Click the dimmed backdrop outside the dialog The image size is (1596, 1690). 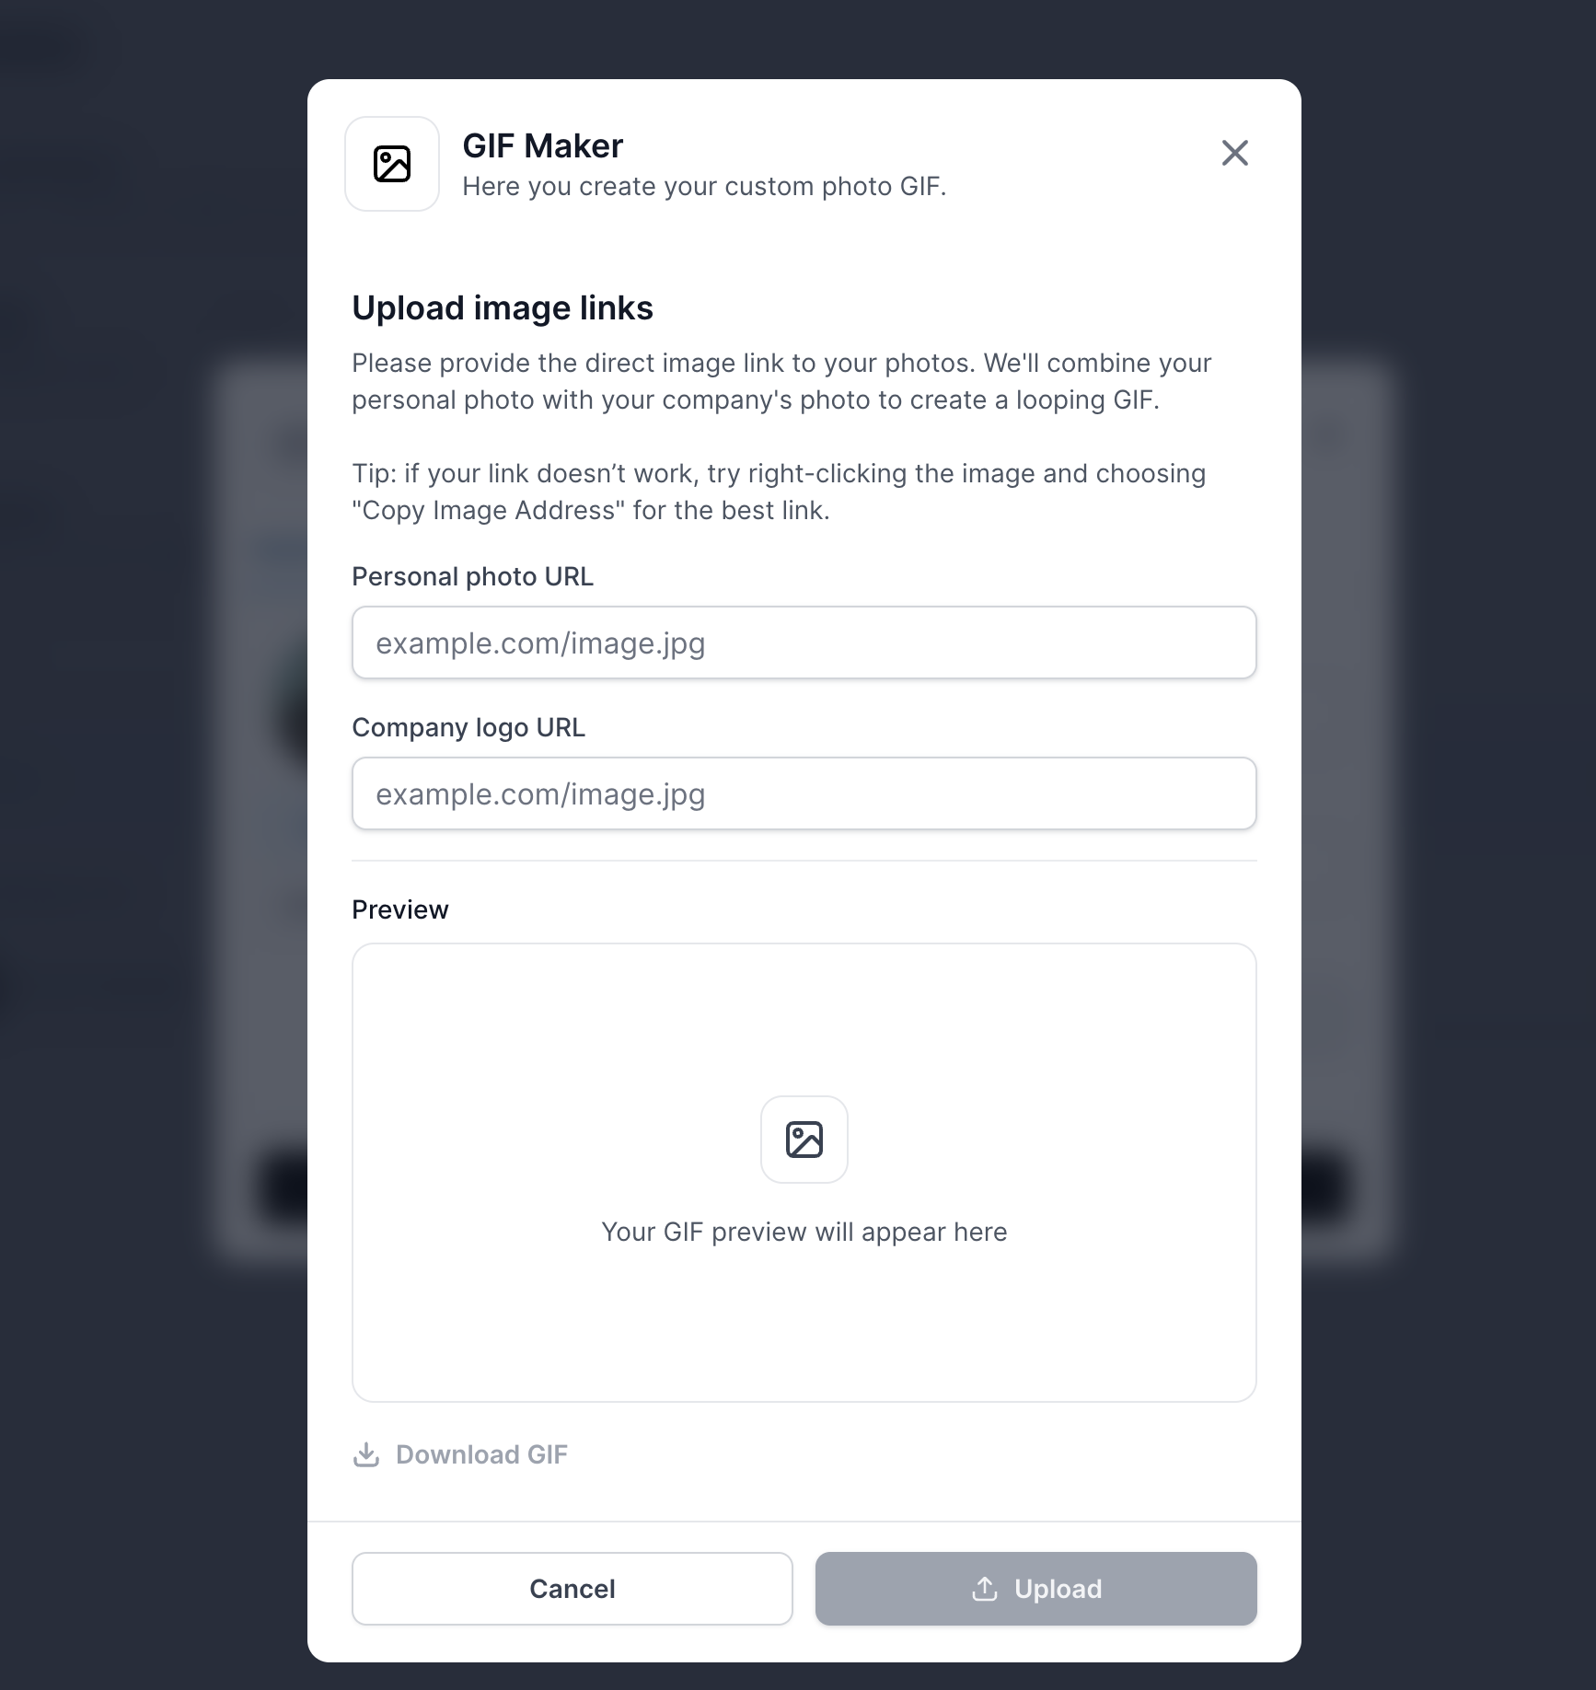[x=147, y=828]
